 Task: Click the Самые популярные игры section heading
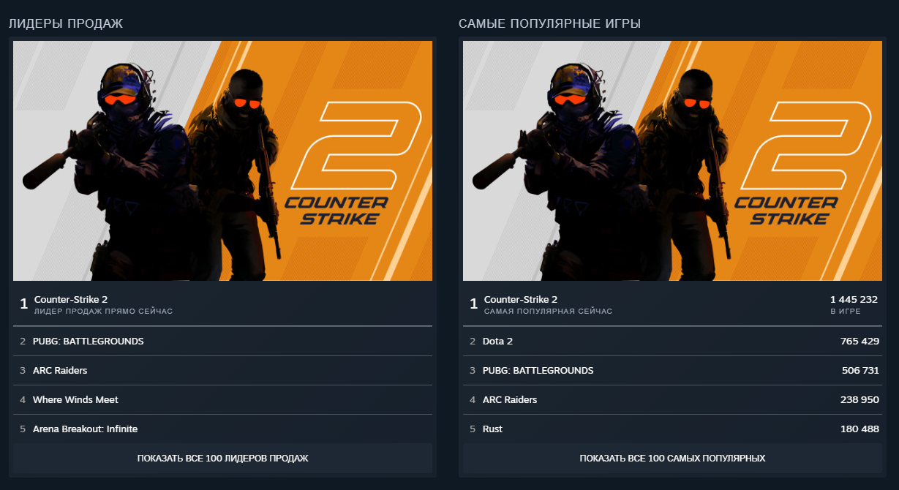[550, 24]
